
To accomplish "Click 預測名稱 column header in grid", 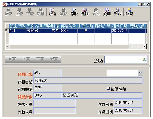I will pyautogui.click(x=34, y=26).
